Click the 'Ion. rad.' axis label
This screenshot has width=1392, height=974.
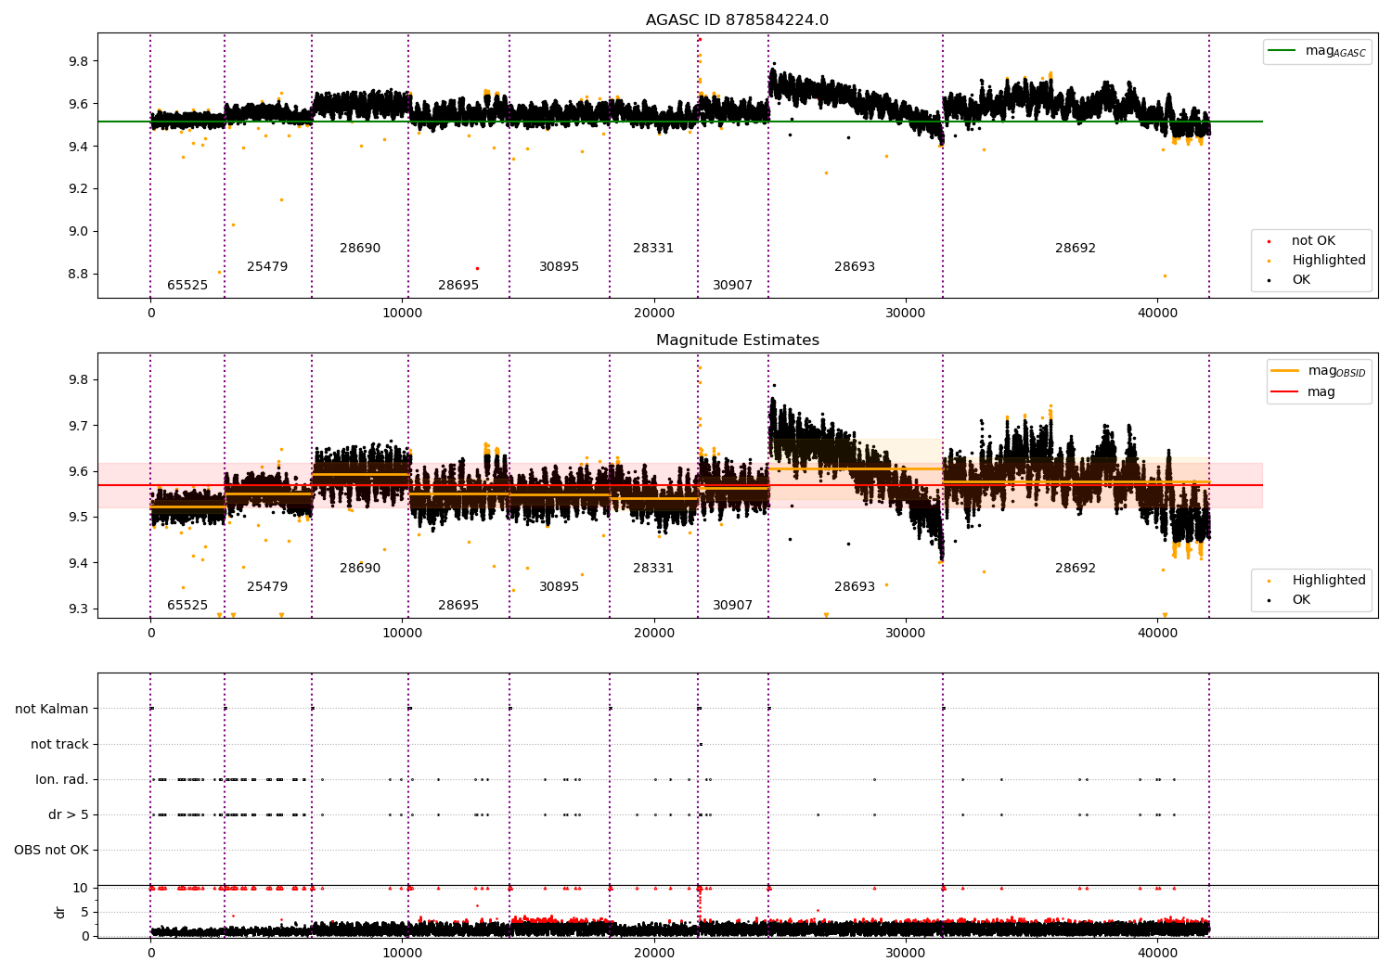[x=62, y=779]
